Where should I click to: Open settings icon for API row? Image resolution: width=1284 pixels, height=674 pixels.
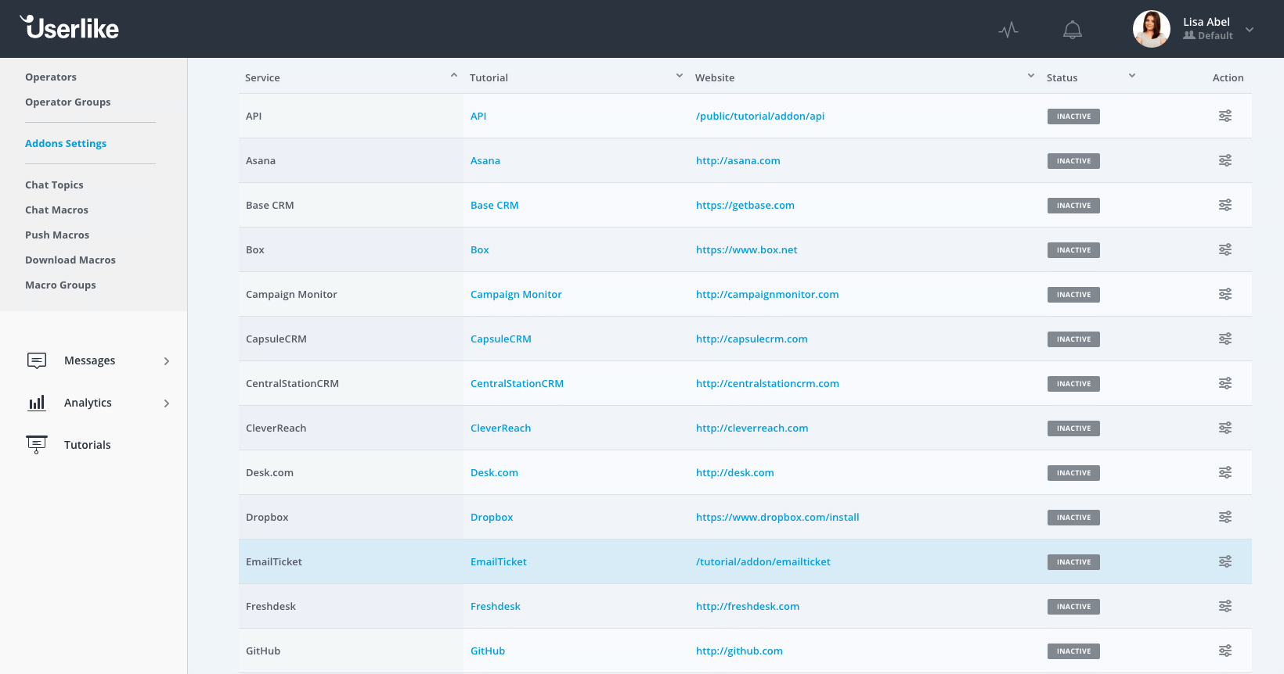coord(1225,116)
